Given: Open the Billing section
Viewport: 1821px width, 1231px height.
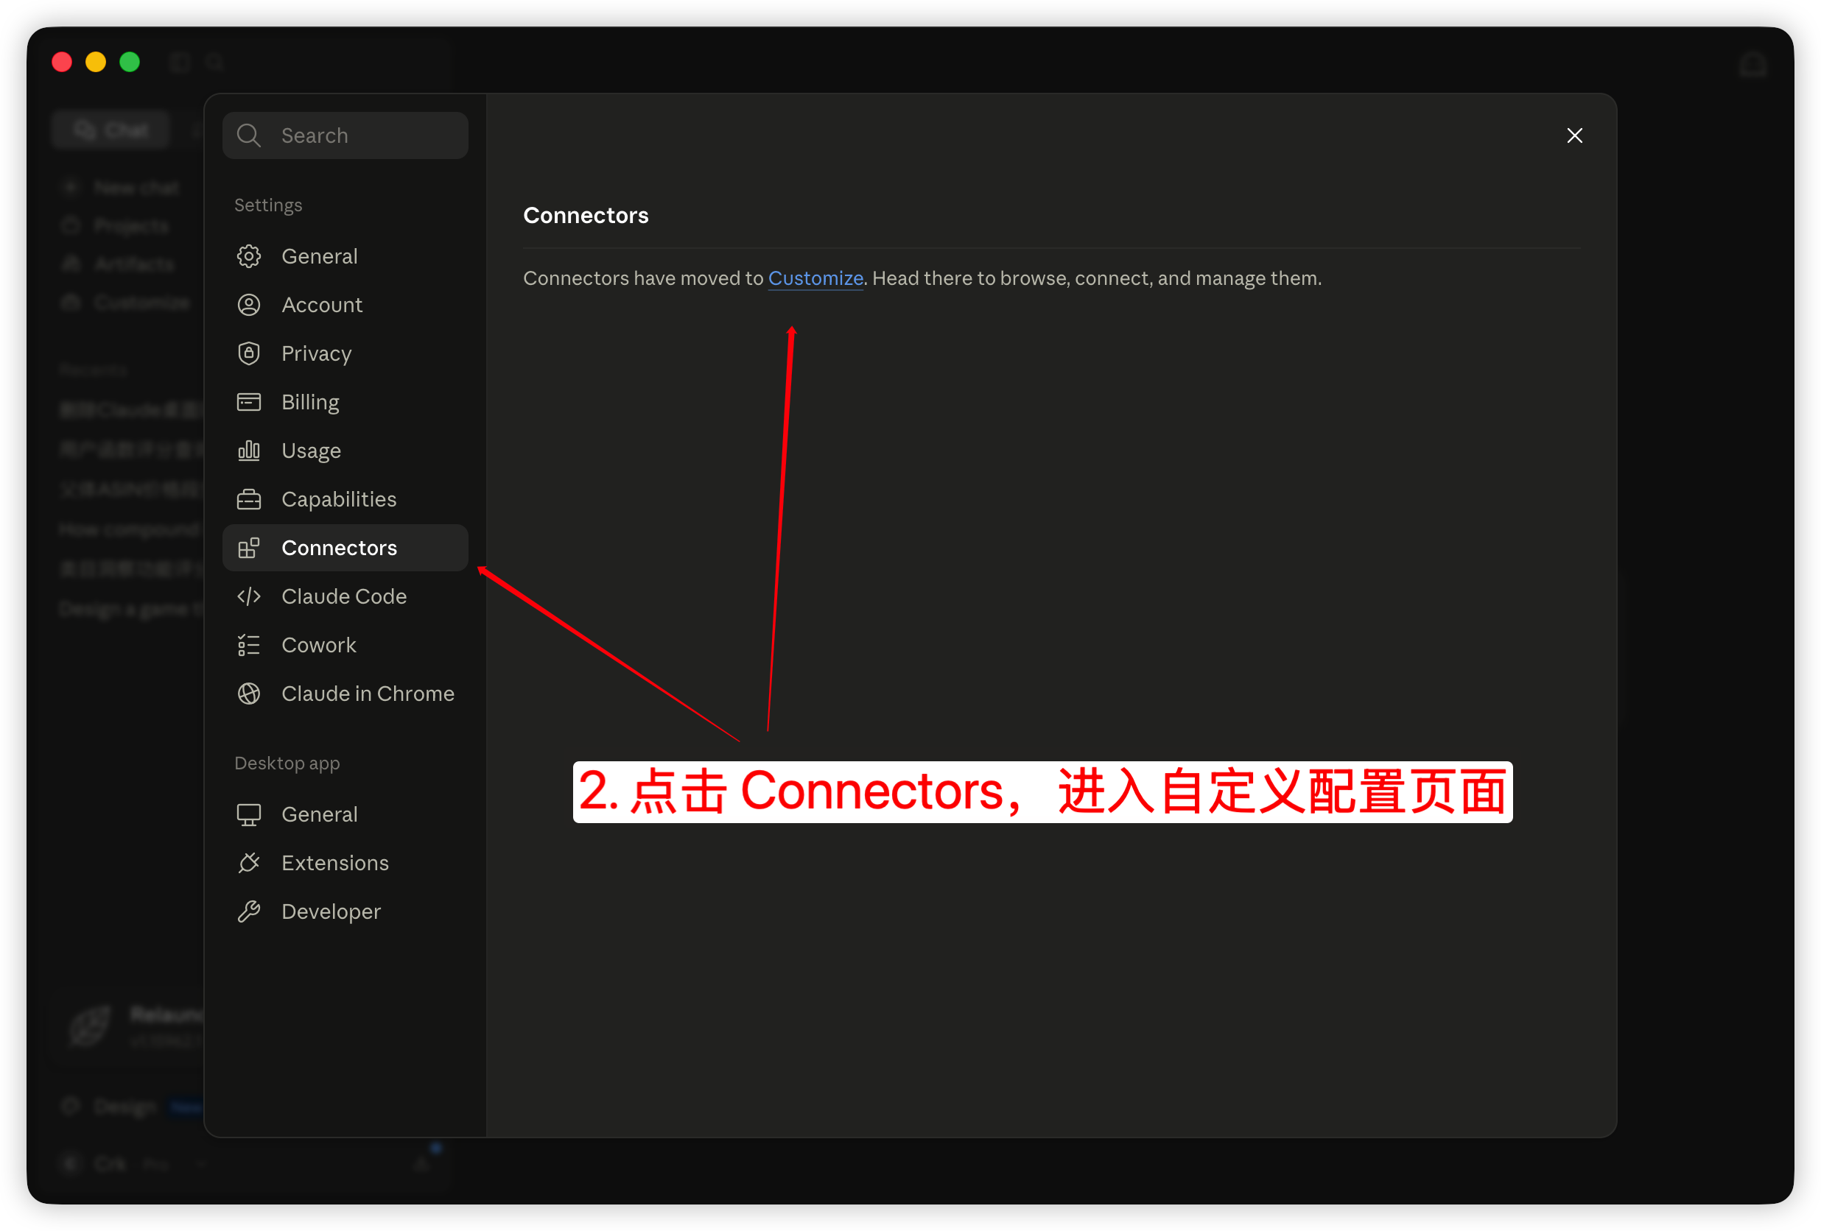Looking at the screenshot, I should (345, 402).
